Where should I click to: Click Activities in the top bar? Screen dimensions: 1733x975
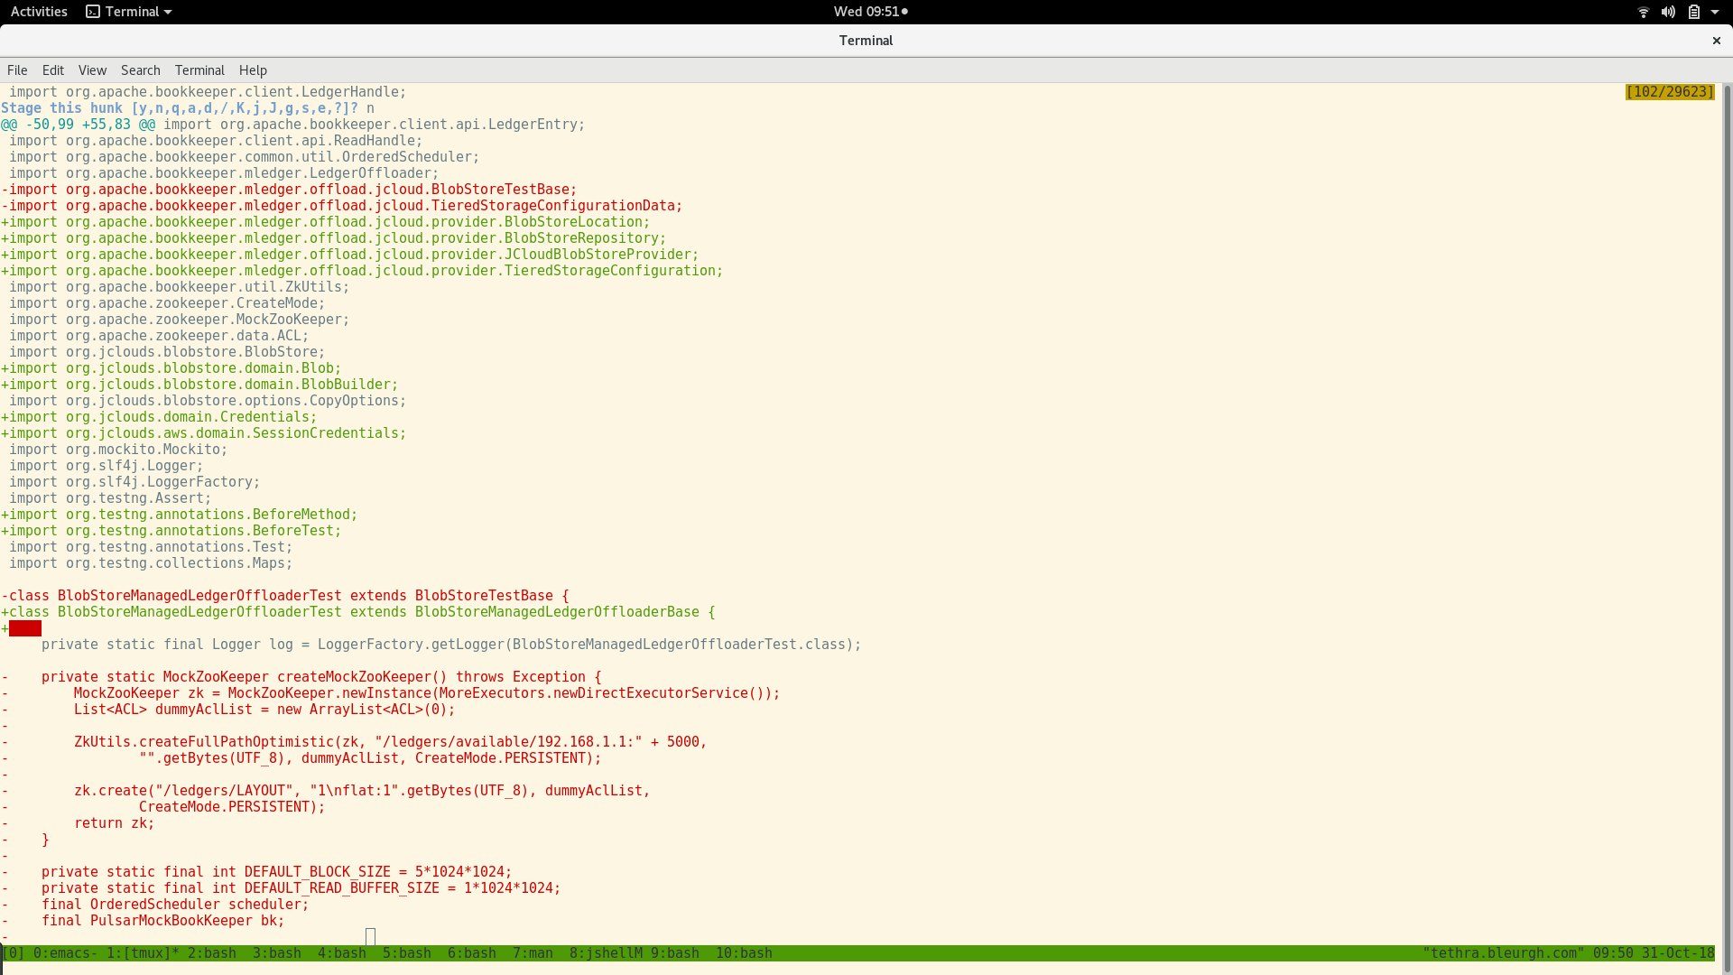(39, 11)
